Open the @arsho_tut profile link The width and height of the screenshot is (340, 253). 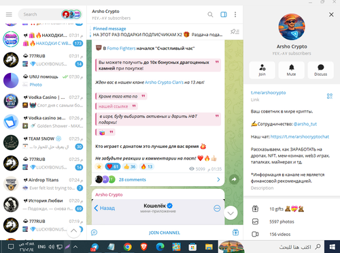pos(305,124)
